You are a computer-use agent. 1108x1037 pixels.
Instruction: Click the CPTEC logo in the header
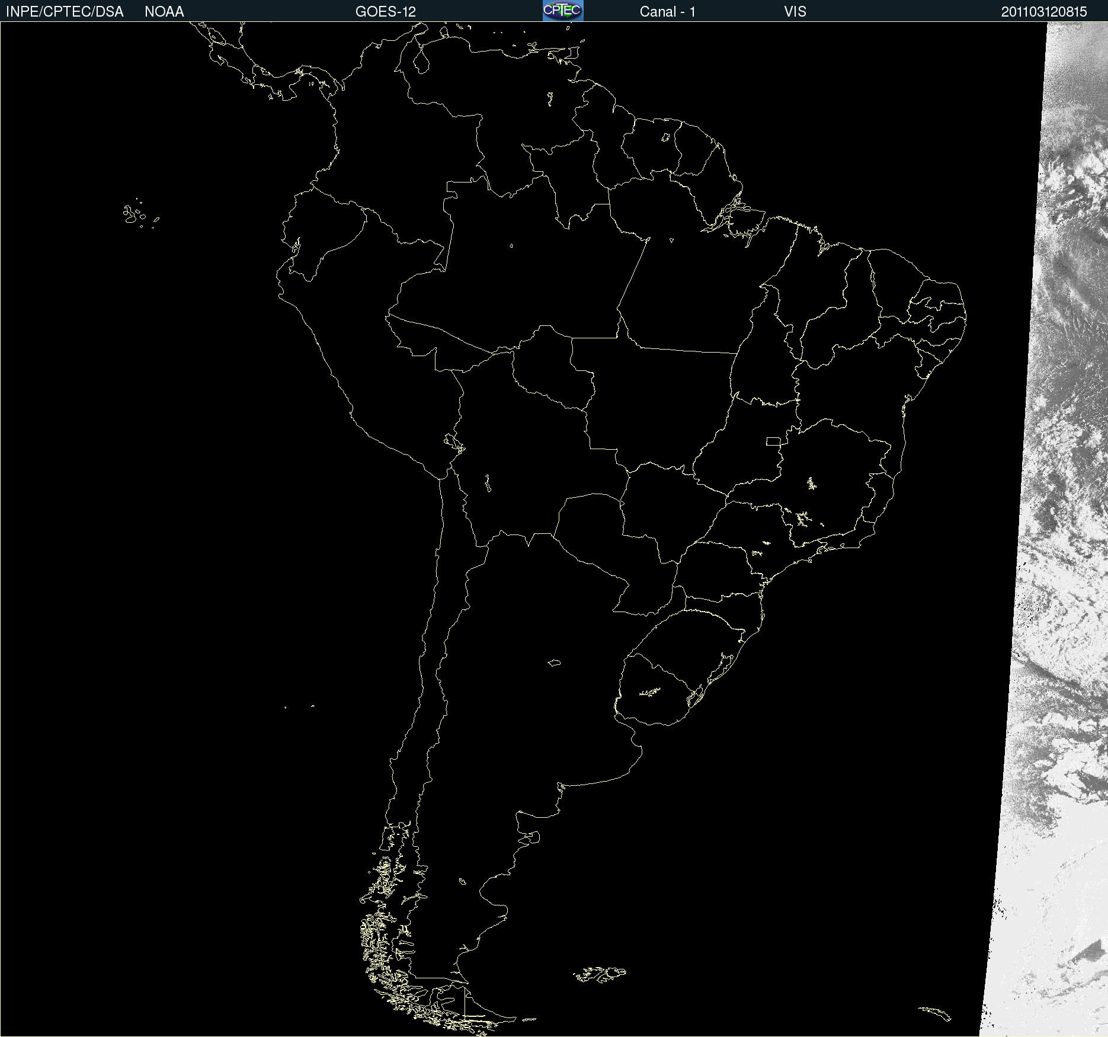click(563, 11)
